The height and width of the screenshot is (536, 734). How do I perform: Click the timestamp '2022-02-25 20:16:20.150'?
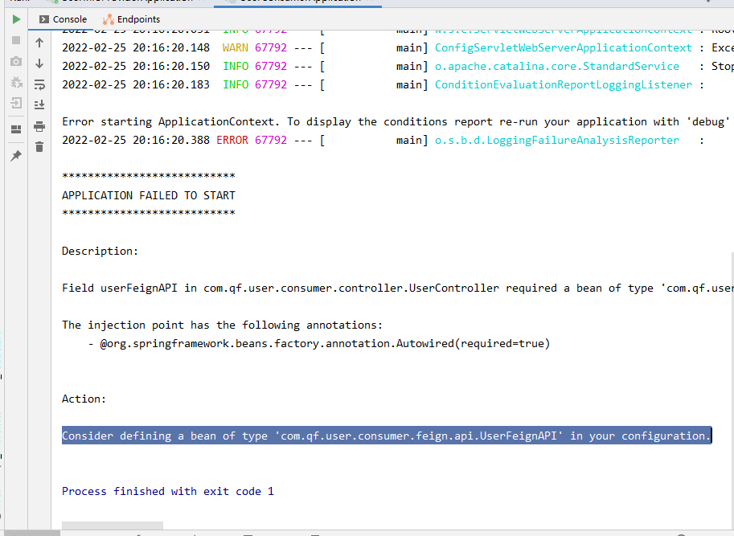[x=136, y=67]
